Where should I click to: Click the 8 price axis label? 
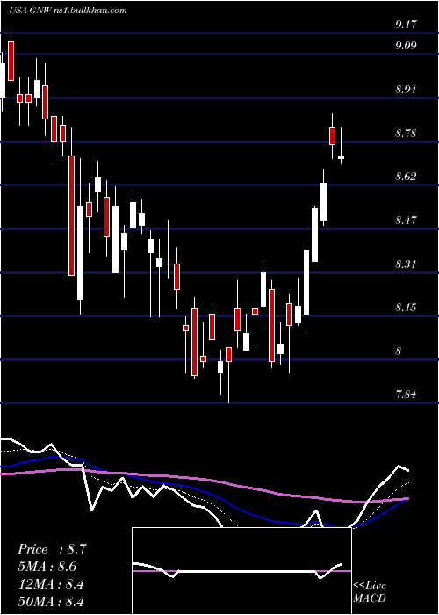click(399, 351)
